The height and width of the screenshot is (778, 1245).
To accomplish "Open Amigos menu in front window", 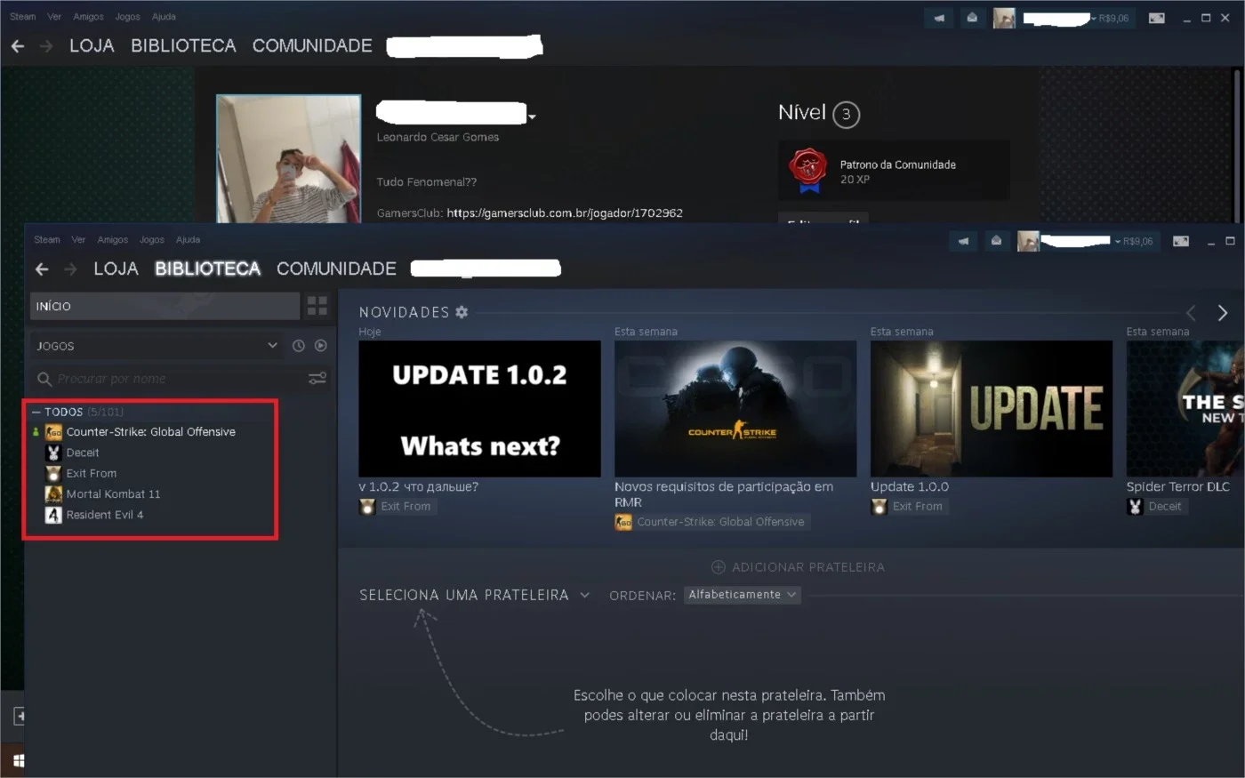I will click(113, 240).
